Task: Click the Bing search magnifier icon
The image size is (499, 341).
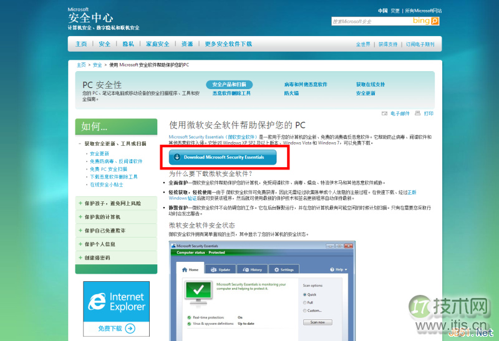Action: tap(435, 21)
